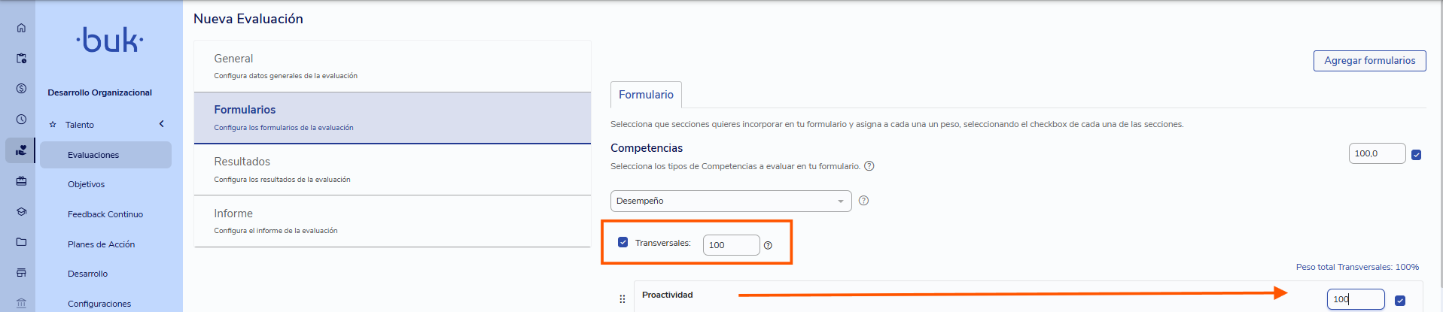
Task: Select the graduation cap training icon
Action: click(21, 212)
